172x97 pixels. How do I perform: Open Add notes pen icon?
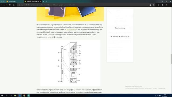click(163, 5)
